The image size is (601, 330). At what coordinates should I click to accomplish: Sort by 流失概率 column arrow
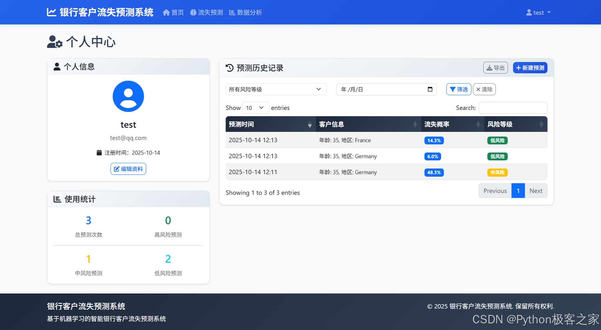478,124
